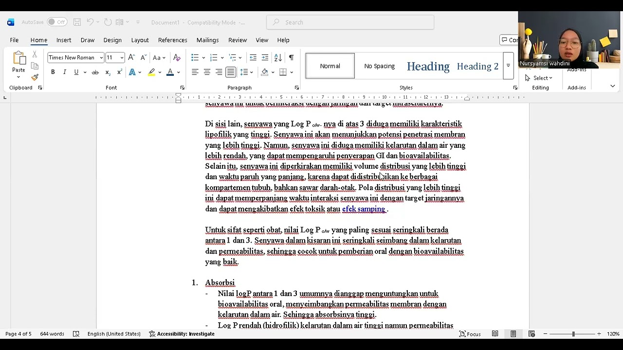The width and height of the screenshot is (623, 350).
Task: Click the font color red A button
Action: click(170, 72)
